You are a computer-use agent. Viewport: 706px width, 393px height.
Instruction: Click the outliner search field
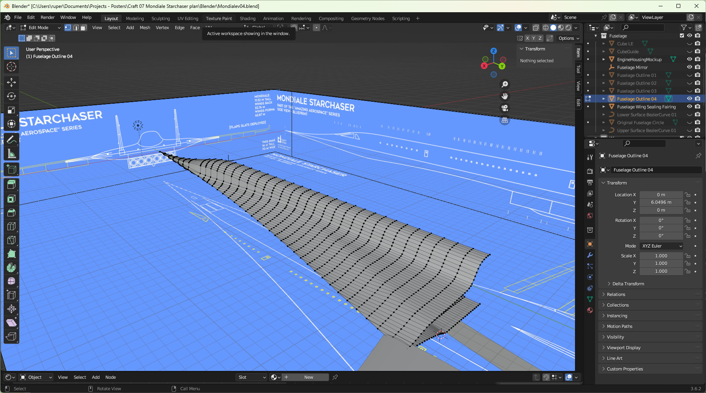click(x=642, y=27)
